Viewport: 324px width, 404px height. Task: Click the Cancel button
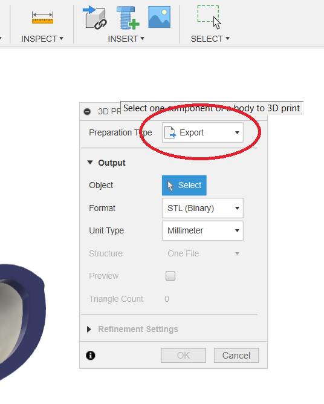236,355
